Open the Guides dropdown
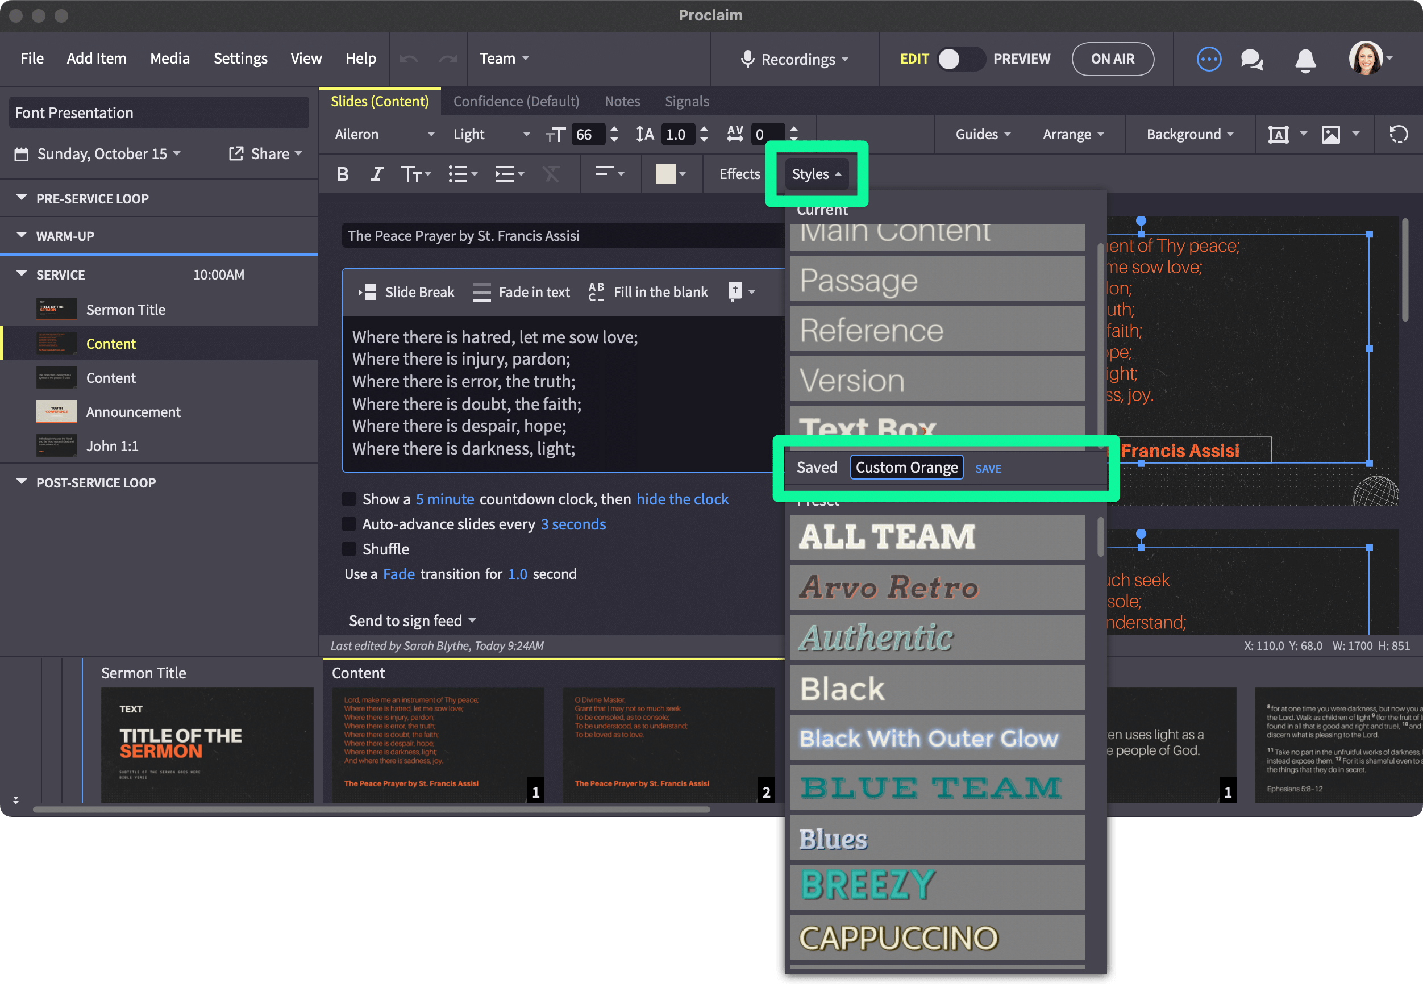1423x984 pixels. (983, 135)
